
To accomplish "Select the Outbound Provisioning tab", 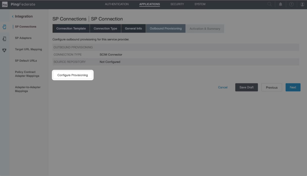I will (x=166, y=29).
